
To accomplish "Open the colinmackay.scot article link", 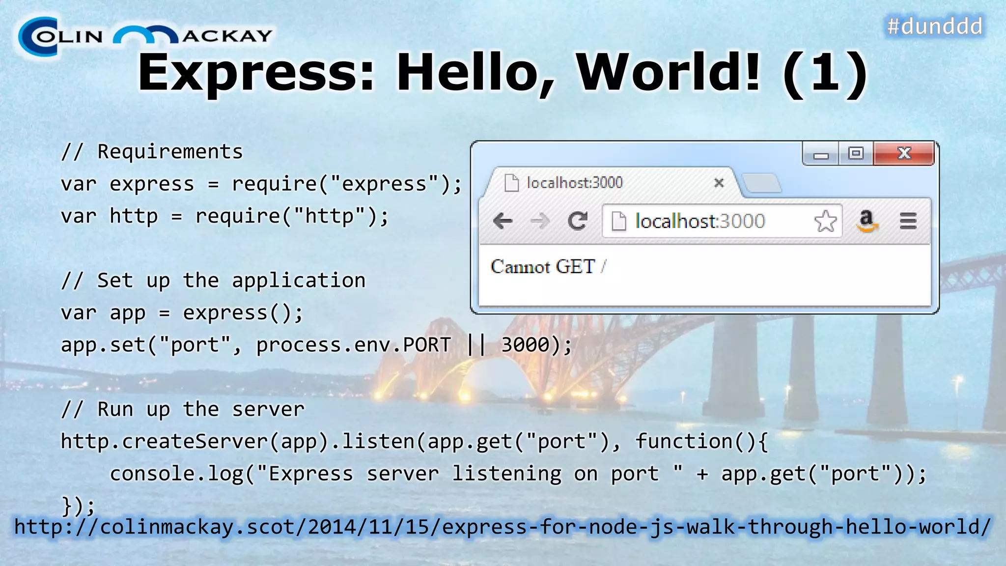I will tap(503, 527).
